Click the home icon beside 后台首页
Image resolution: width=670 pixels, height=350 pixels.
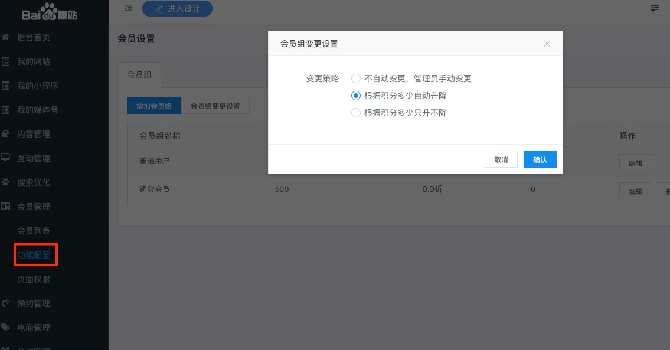pyautogui.click(x=6, y=37)
